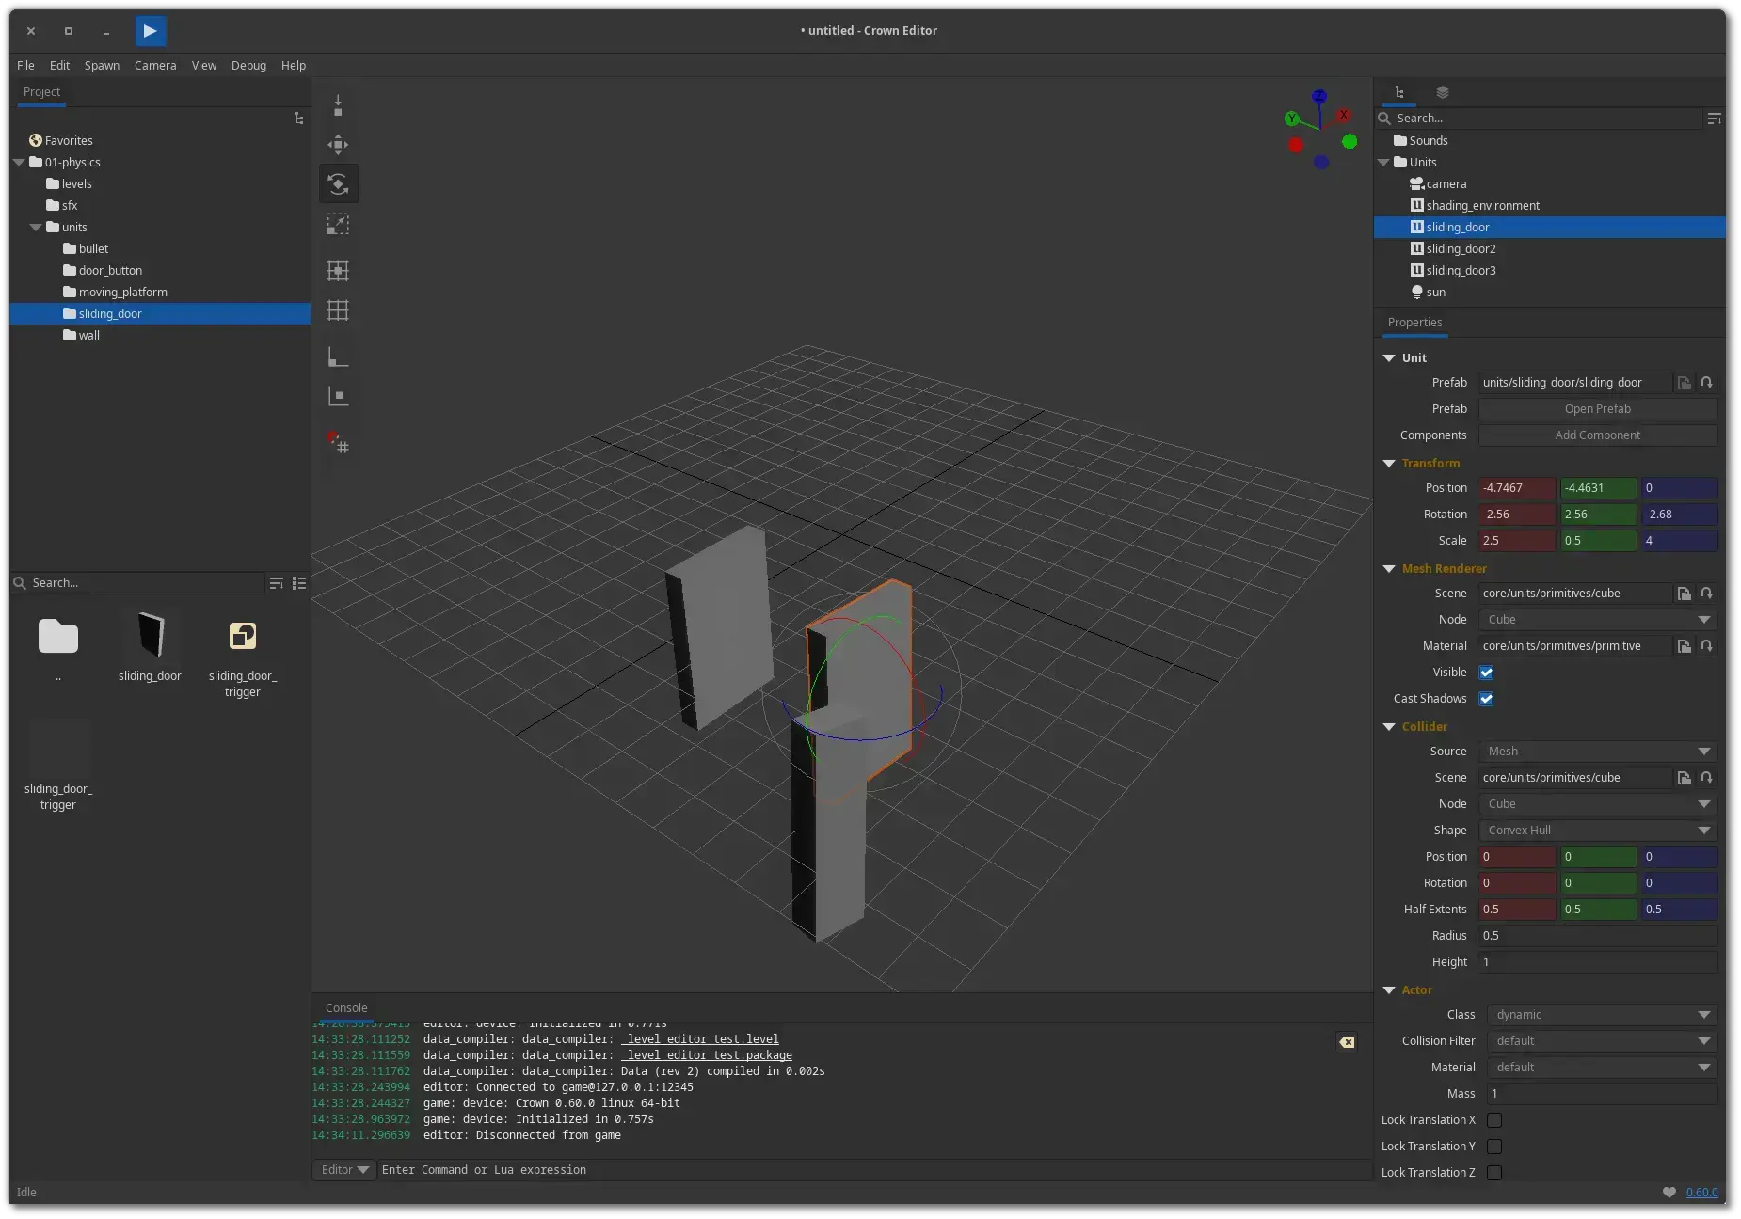Select the Place tool at toolbar top

[338, 105]
